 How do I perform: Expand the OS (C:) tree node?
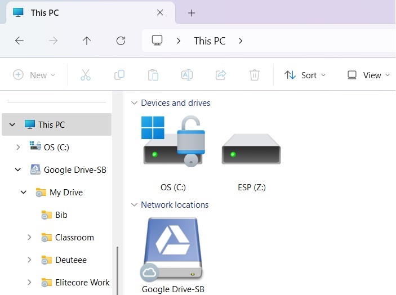click(x=18, y=147)
